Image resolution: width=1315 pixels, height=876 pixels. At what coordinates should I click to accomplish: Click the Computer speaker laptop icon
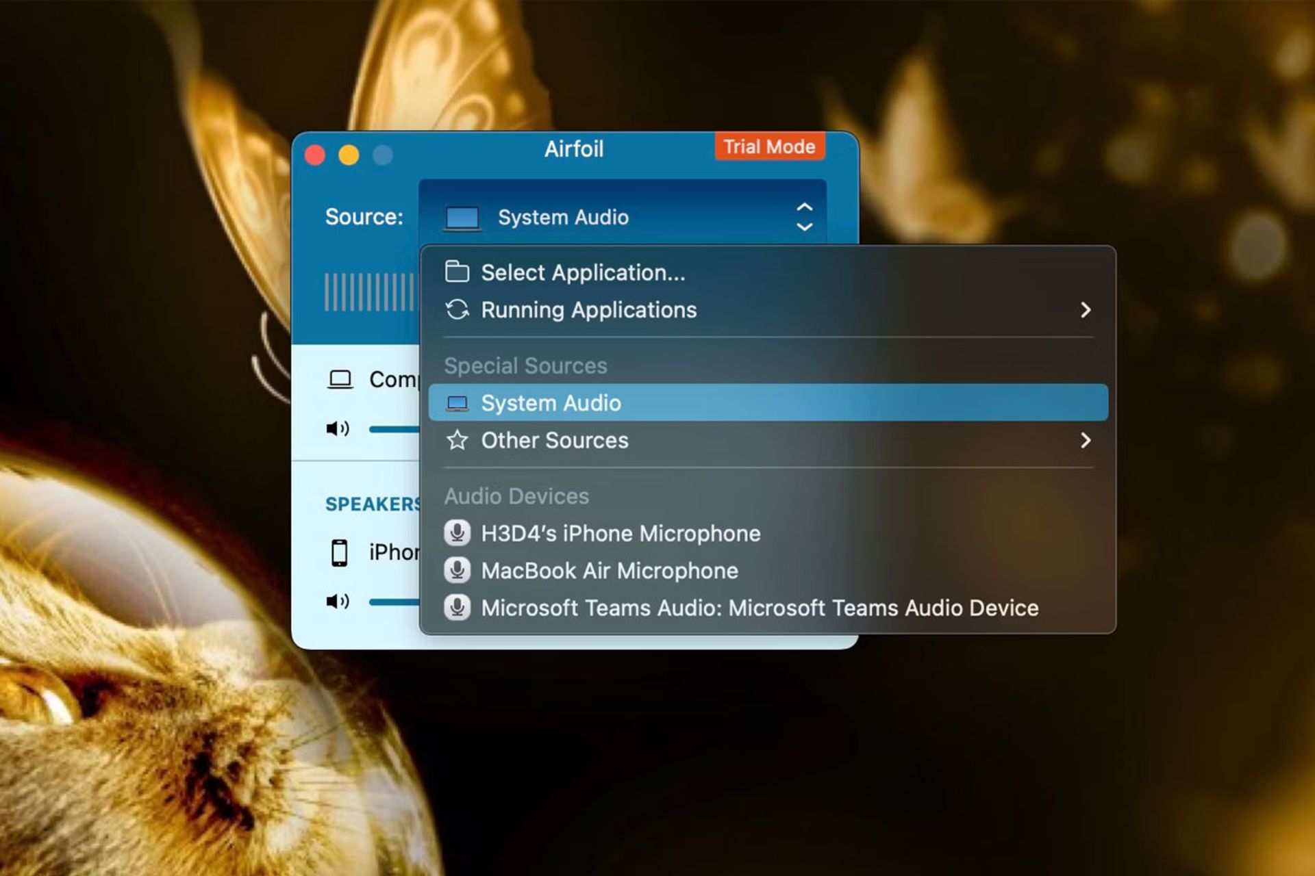[340, 379]
